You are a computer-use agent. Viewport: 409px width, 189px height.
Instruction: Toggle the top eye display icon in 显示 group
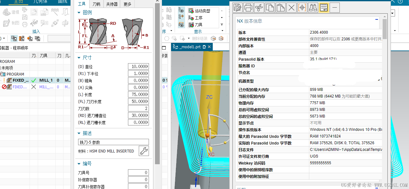(x=181, y=10)
